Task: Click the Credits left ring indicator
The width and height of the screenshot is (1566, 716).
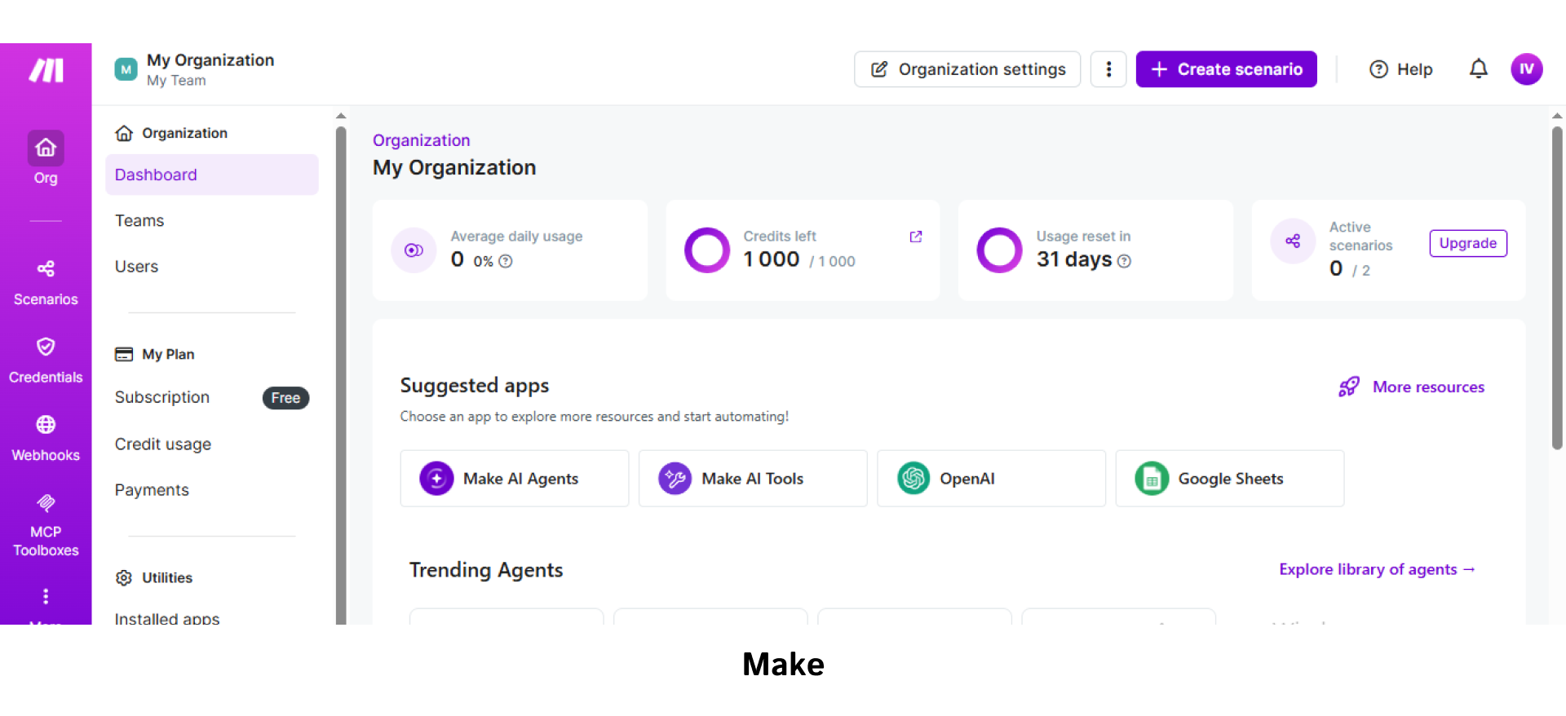Action: pyautogui.click(x=707, y=250)
